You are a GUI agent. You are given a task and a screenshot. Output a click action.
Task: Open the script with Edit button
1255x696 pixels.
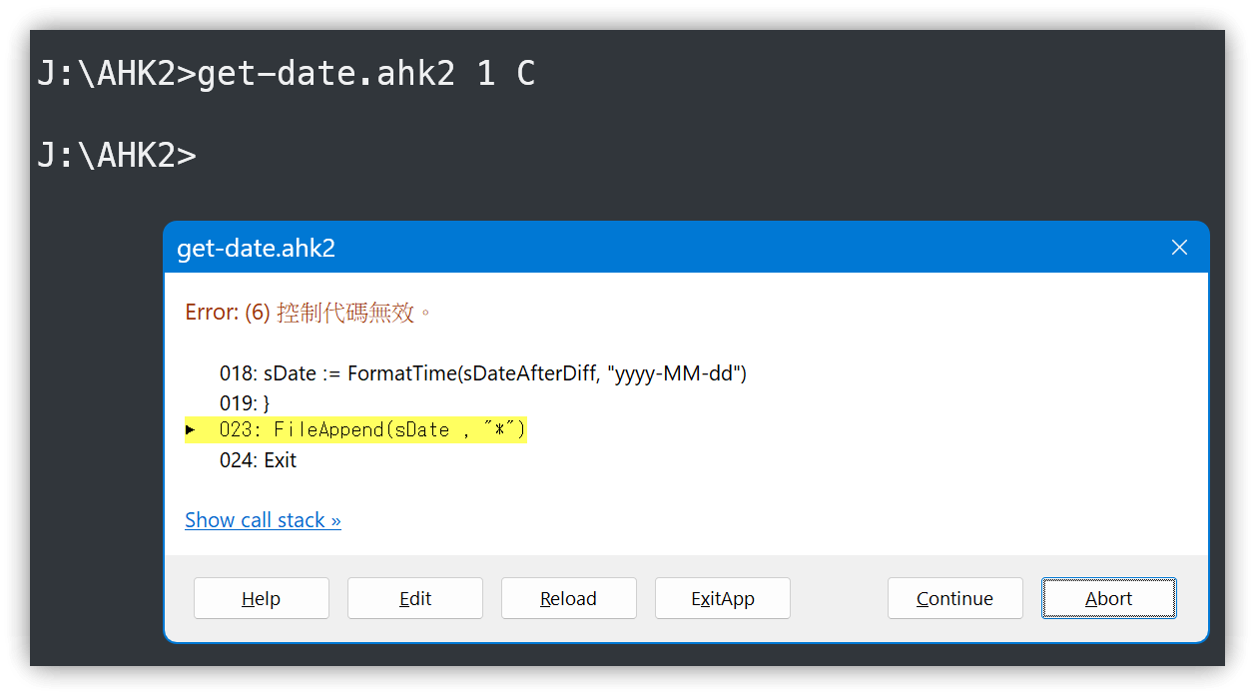[x=414, y=598]
